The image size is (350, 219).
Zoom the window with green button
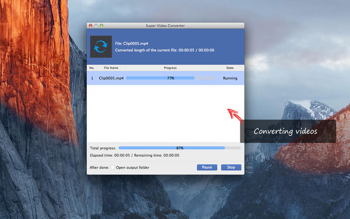click(101, 26)
